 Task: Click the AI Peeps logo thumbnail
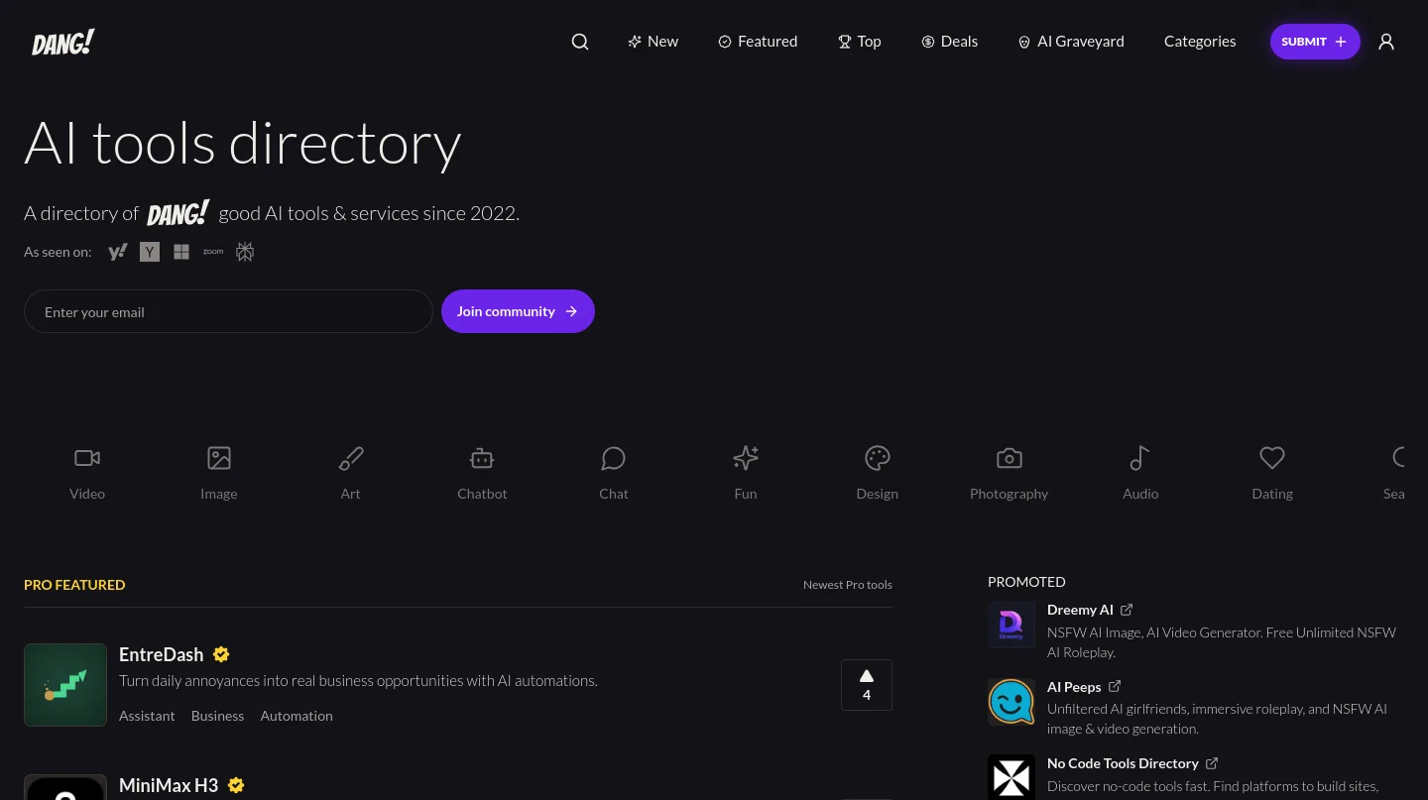pos(1011,702)
